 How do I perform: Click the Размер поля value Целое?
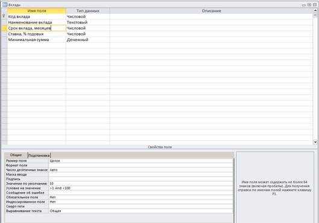click(x=141, y=161)
